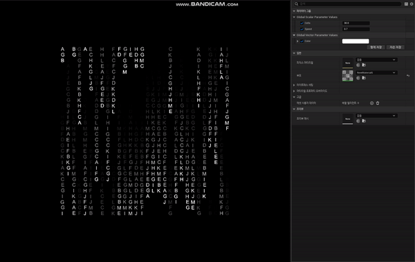Image resolution: width=415 pixels, height=262 pixels.
Task: Toggle the Cells parameter override checkbox
Action: coord(302,23)
